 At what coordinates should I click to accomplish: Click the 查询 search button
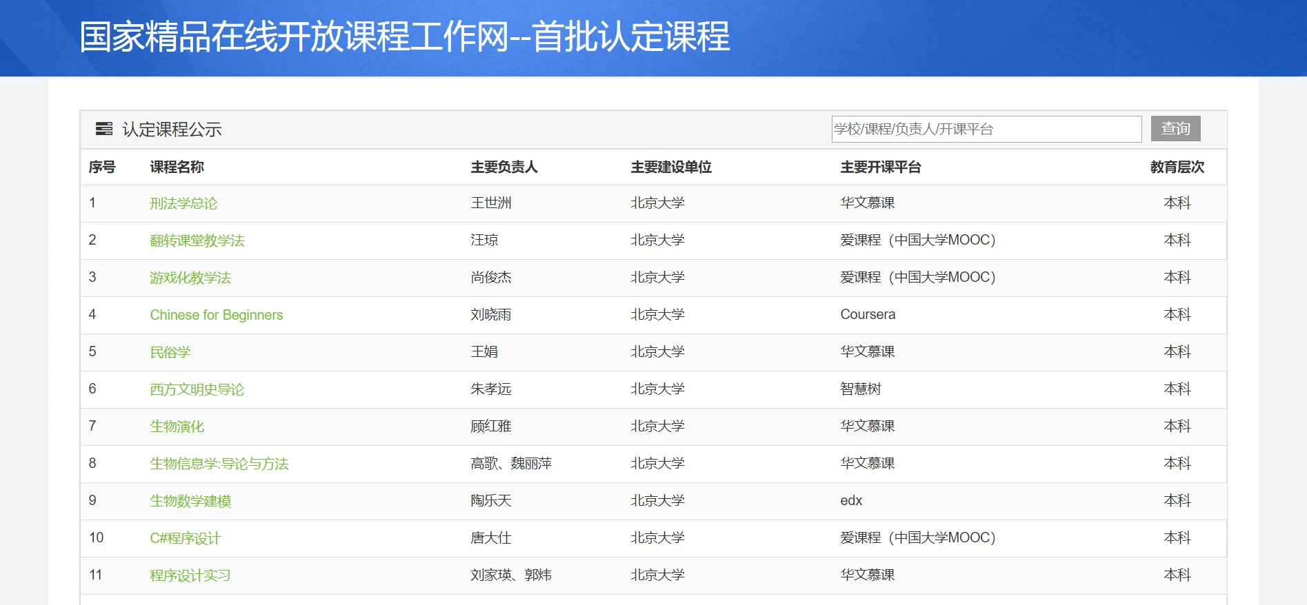[1175, 129]
